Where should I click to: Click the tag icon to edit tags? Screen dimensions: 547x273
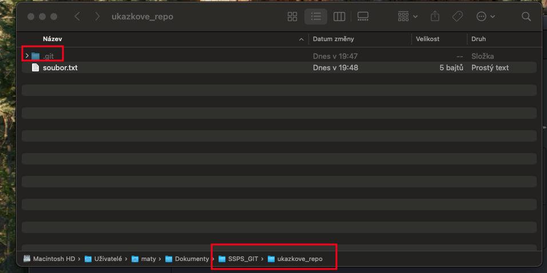pyautogui.click(x=457, y=17)
